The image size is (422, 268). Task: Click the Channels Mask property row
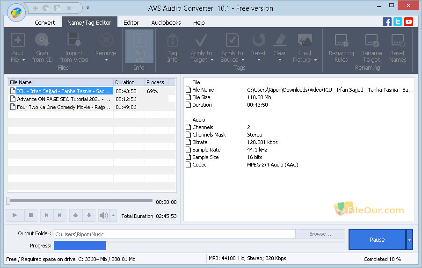(224, 135)
